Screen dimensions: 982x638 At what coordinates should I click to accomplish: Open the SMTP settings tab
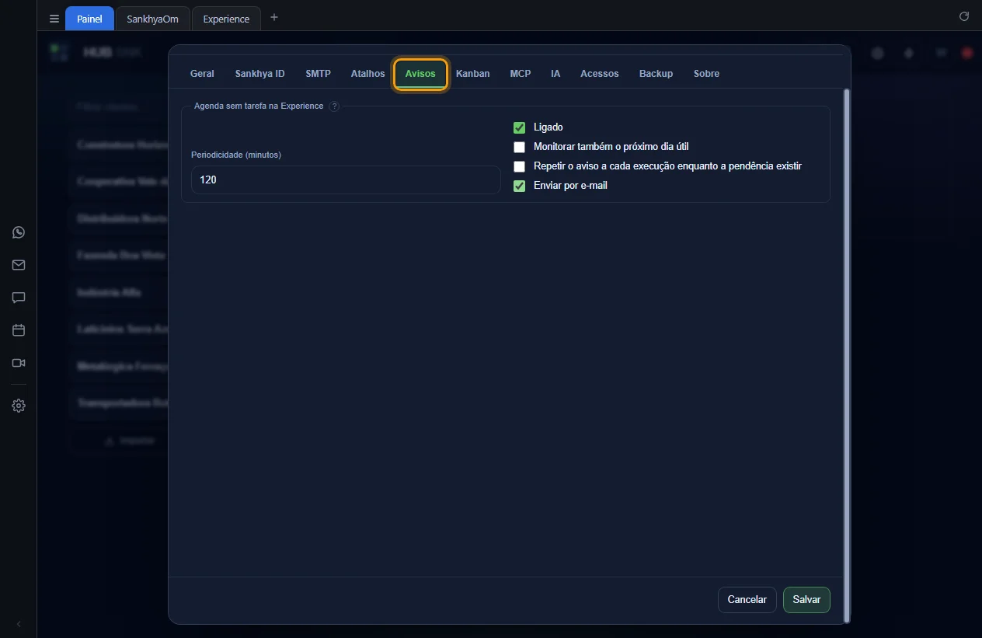[x=318, y=74]
